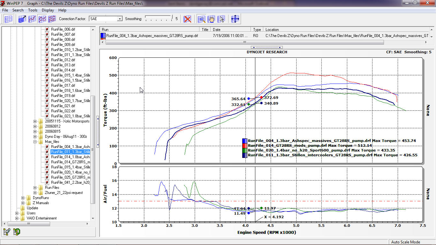The width and height of the screenshot is (436, 245).
Task: Select RunFile_020_1.4bar file in the tree
Action: click(70, 172)
